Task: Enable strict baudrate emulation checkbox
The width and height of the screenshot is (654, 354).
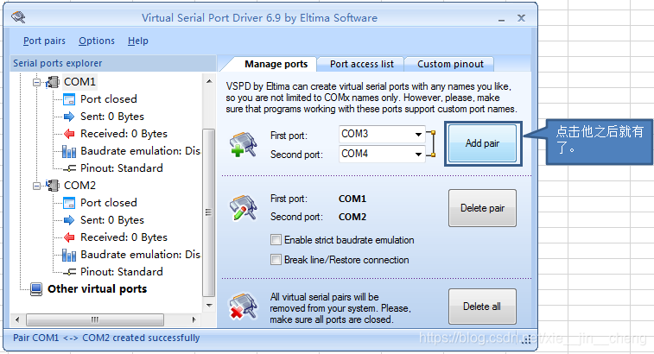Action: 276,240
